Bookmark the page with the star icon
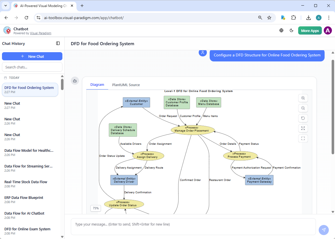This screenshot has height=239, width=335. (269, 17)
